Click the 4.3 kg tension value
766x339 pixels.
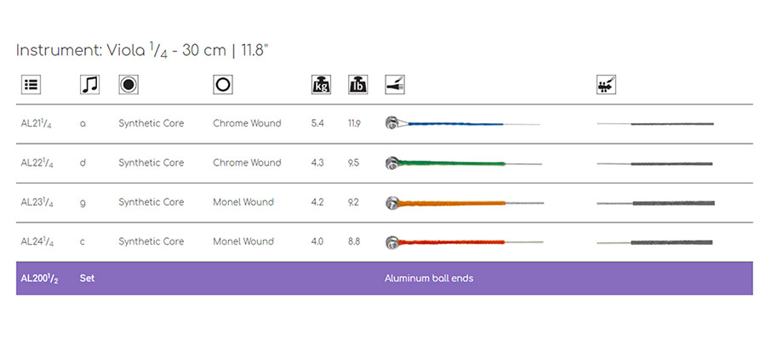[317, 163]
